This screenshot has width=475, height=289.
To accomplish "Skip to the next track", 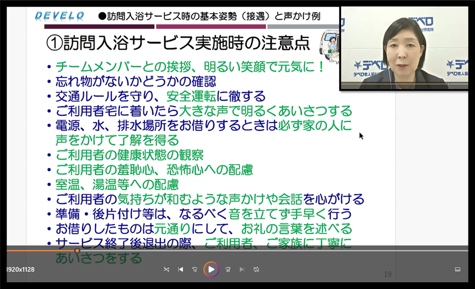I will coord(242,269).
